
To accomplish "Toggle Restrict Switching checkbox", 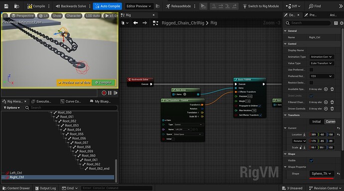I will [x=311, y=83].
